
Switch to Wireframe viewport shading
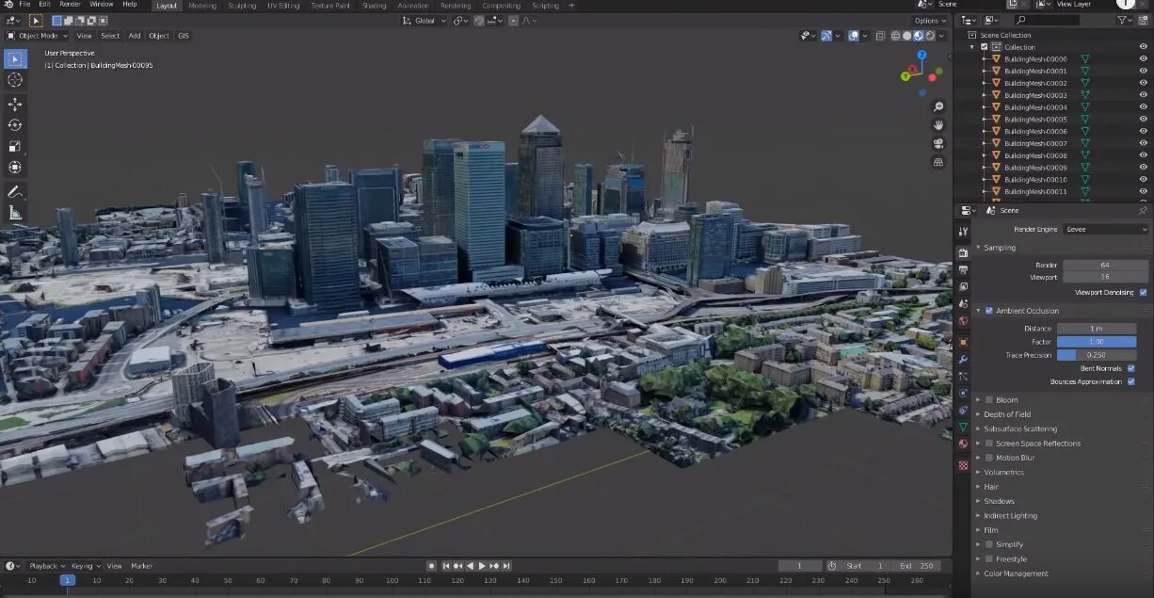pos(895,36)
